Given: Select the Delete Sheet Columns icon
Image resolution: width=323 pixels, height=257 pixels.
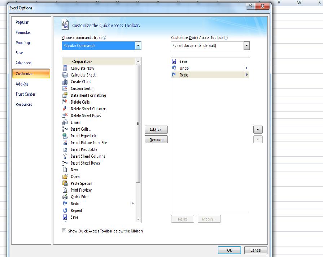Looking at the screenshot, I should 65,109.
